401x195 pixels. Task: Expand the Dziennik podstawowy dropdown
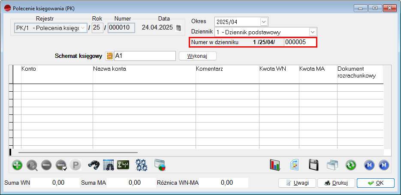[x=313, y=32]
